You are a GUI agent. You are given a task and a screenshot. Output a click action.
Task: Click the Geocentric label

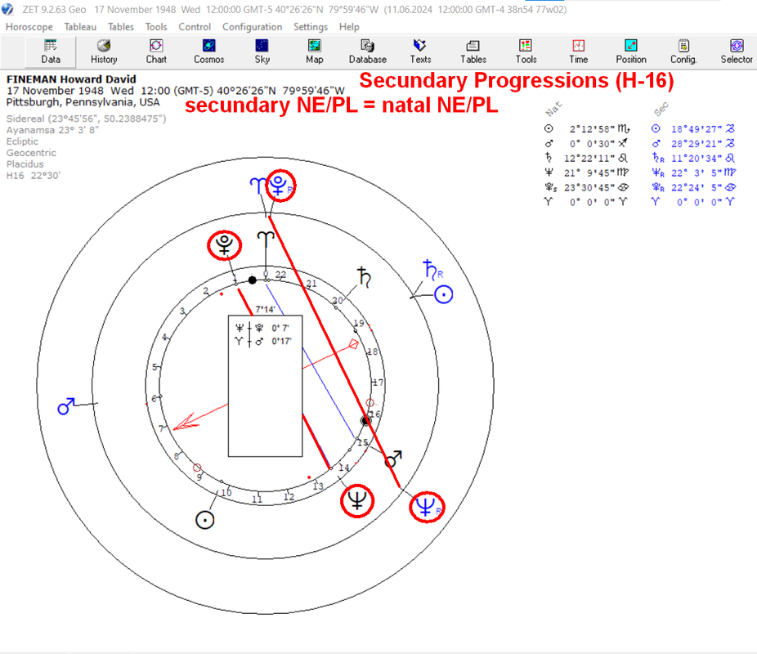point(31,153)
